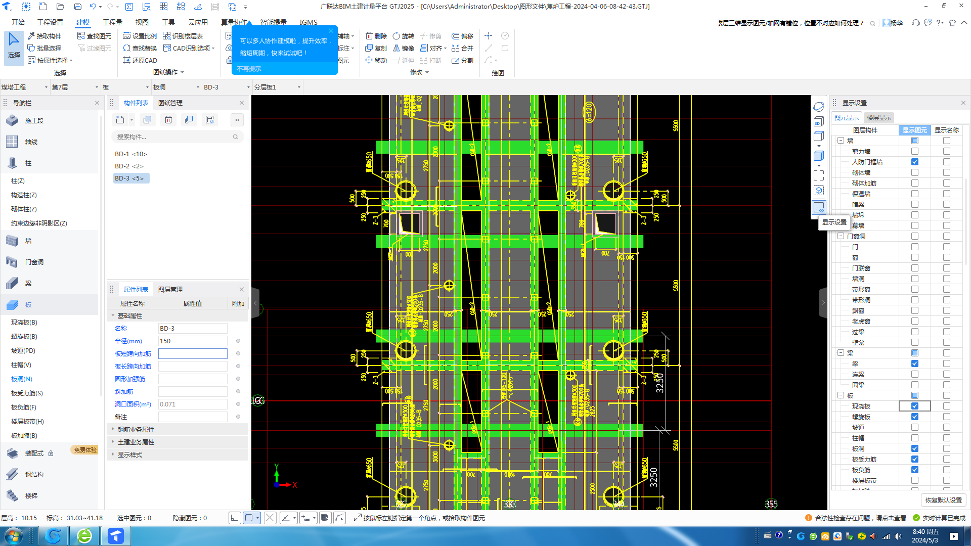Select 现浇板(B) in navigation list
971x546 pixels.
24,323
